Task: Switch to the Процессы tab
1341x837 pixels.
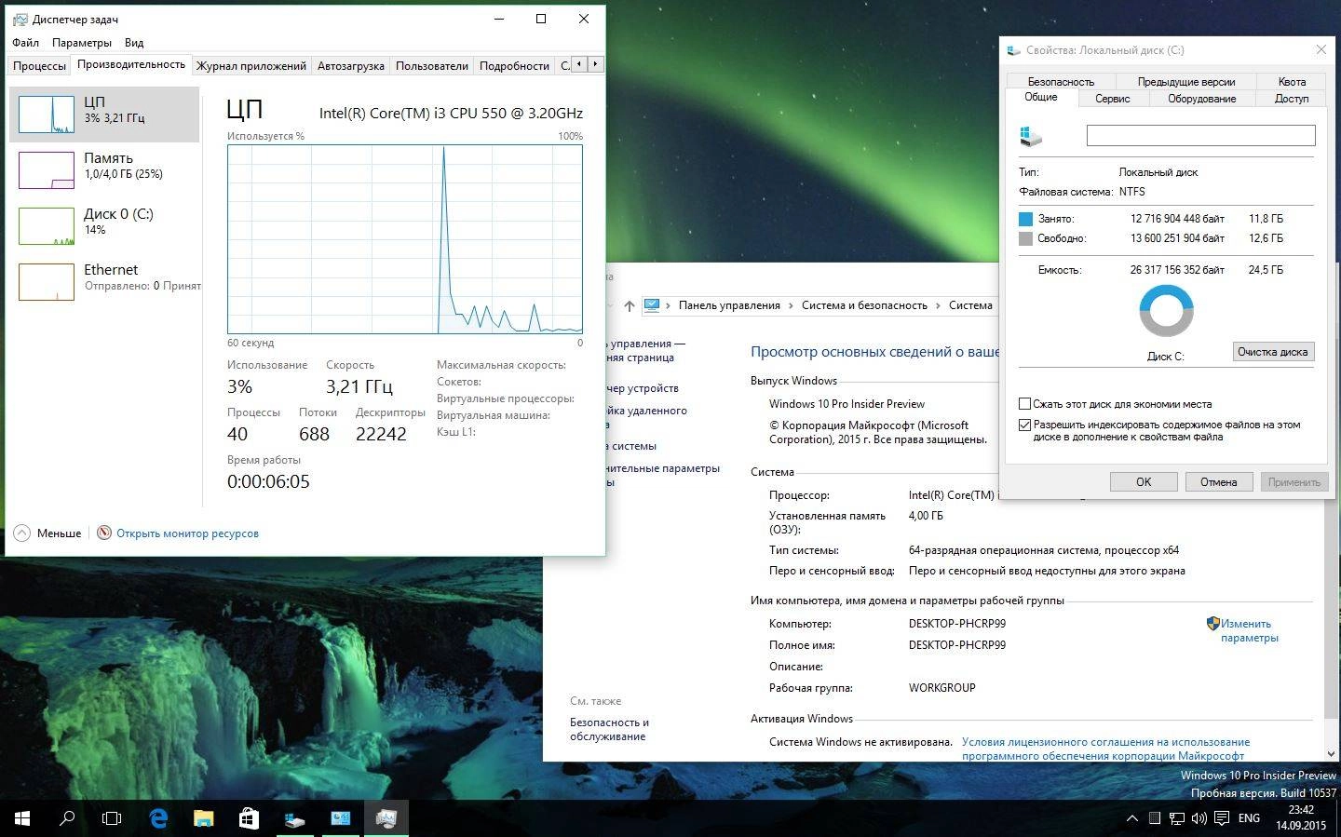Action: 39,66
